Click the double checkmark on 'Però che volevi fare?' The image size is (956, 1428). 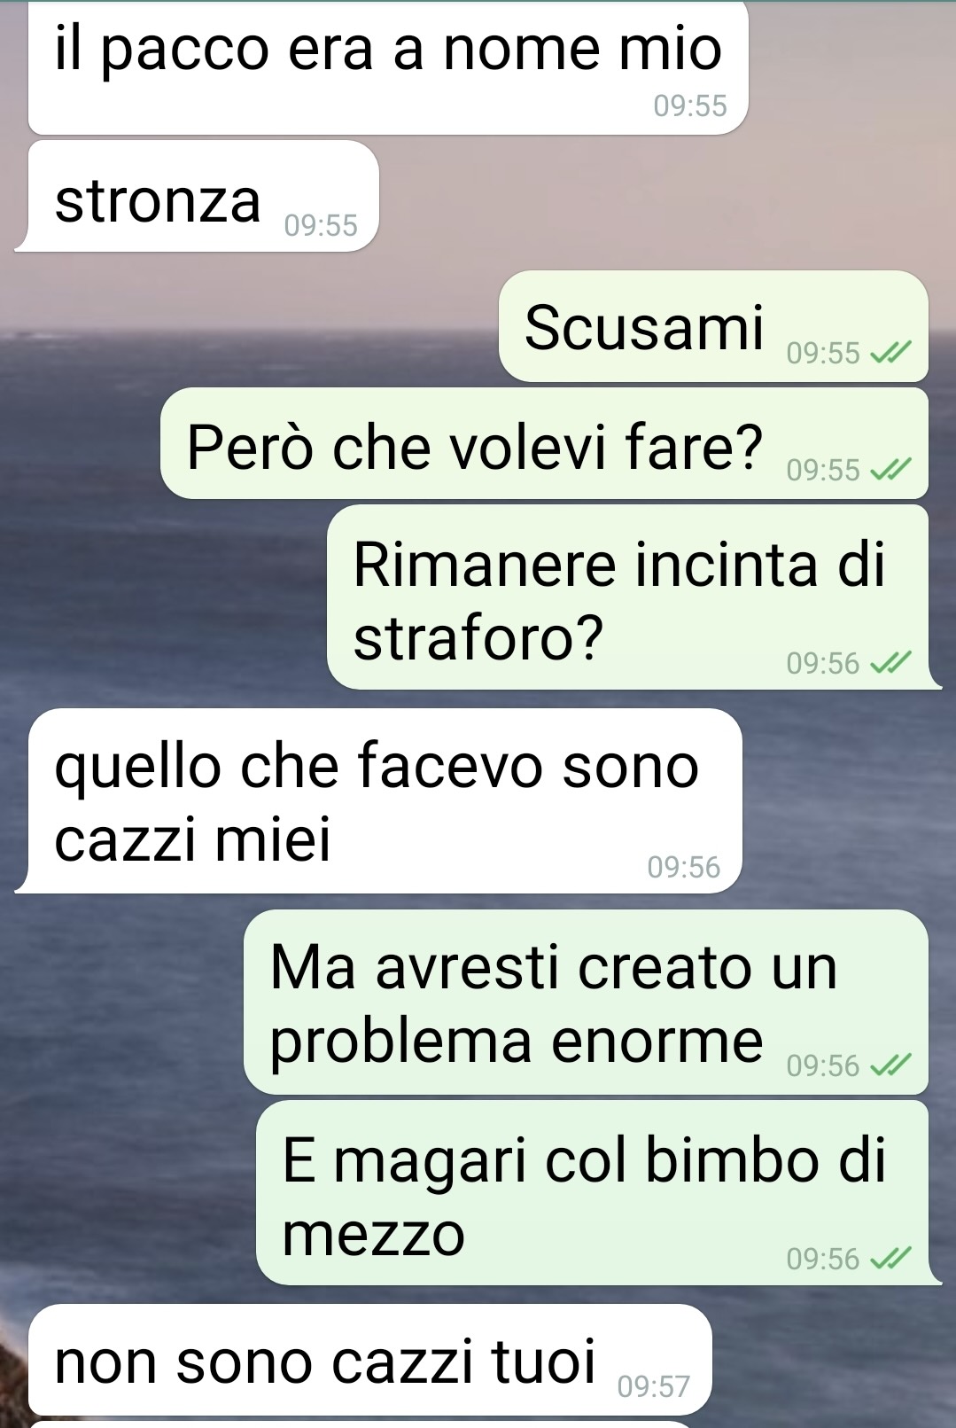pos(890,470)
